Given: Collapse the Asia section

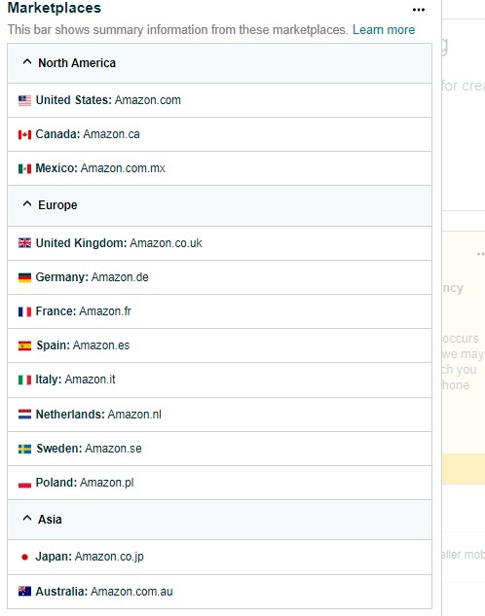Looking at the screenshot, I should pos(27,518).
